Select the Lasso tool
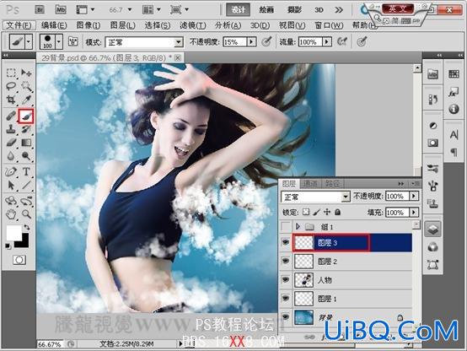Viewport: 467px width, 351px height. tap(11, 86)
